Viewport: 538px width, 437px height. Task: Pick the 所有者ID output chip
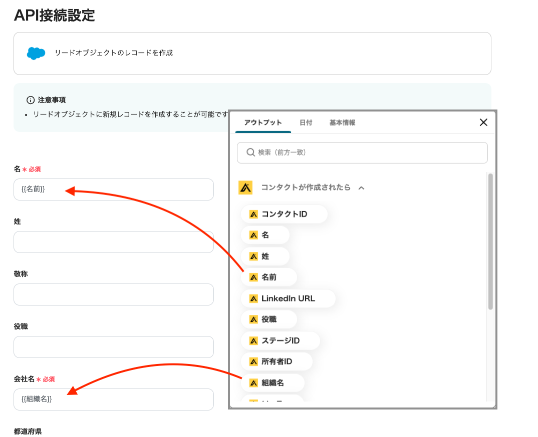point(277,361)
